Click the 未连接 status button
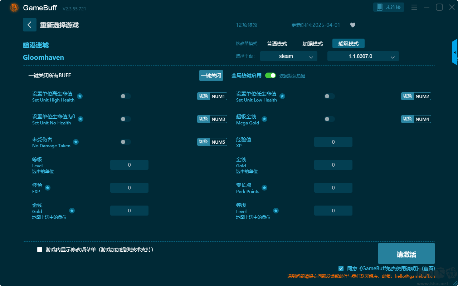Image resolution: width=458 pixels, height=286 pixels. (x=389, y=7)
